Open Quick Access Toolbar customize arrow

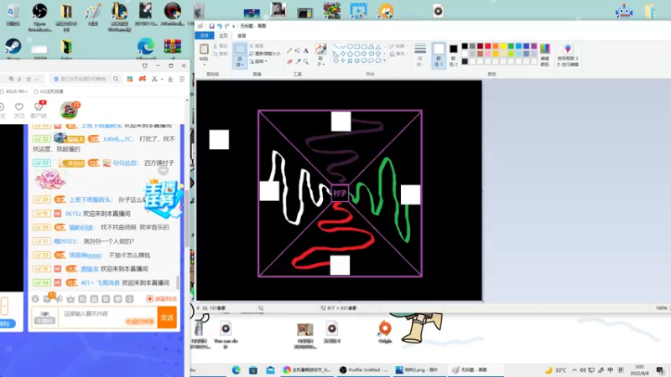[x=234, y=26]
